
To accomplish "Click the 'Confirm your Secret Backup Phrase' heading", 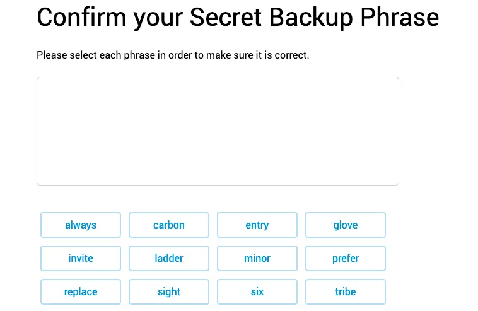I will 238,18.
